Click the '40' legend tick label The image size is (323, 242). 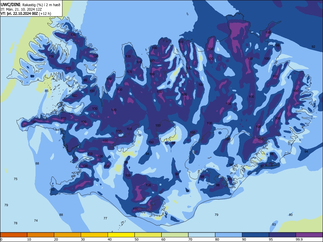(109, 239)
